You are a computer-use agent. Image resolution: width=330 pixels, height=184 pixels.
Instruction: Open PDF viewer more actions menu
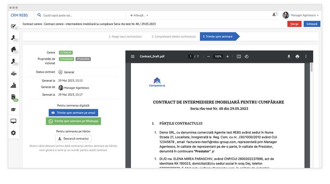pos(306,56)
